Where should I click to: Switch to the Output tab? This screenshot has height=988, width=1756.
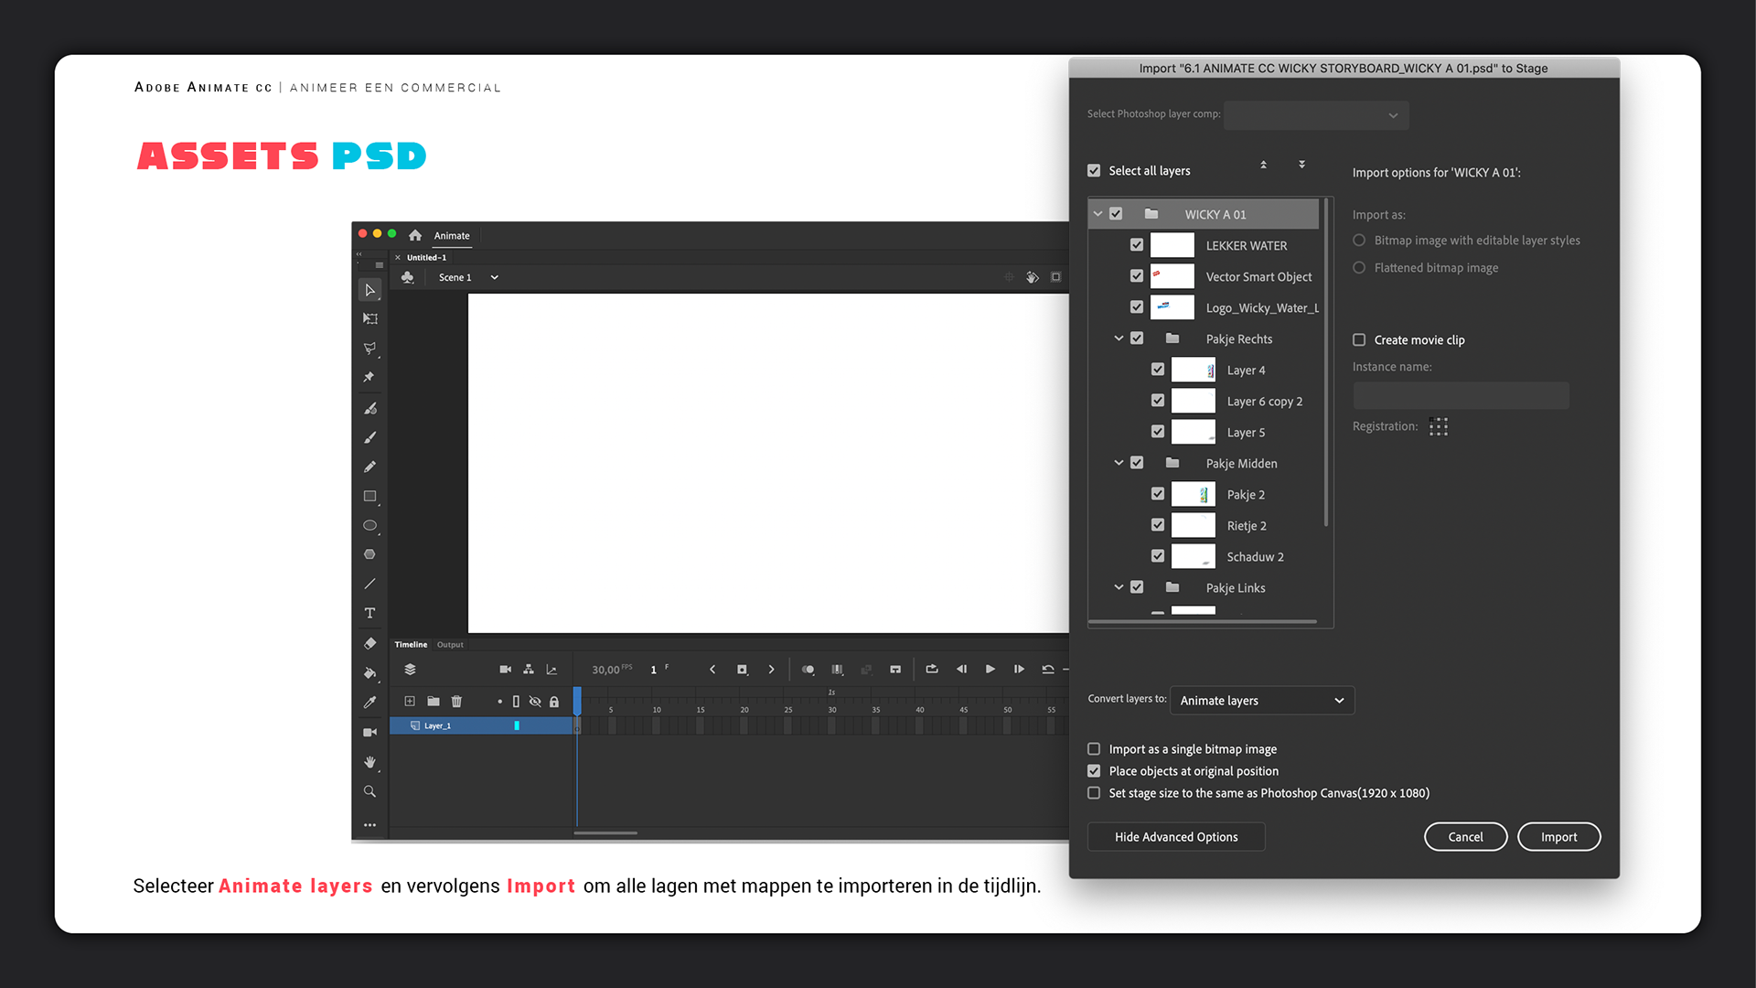coord(450,645)
